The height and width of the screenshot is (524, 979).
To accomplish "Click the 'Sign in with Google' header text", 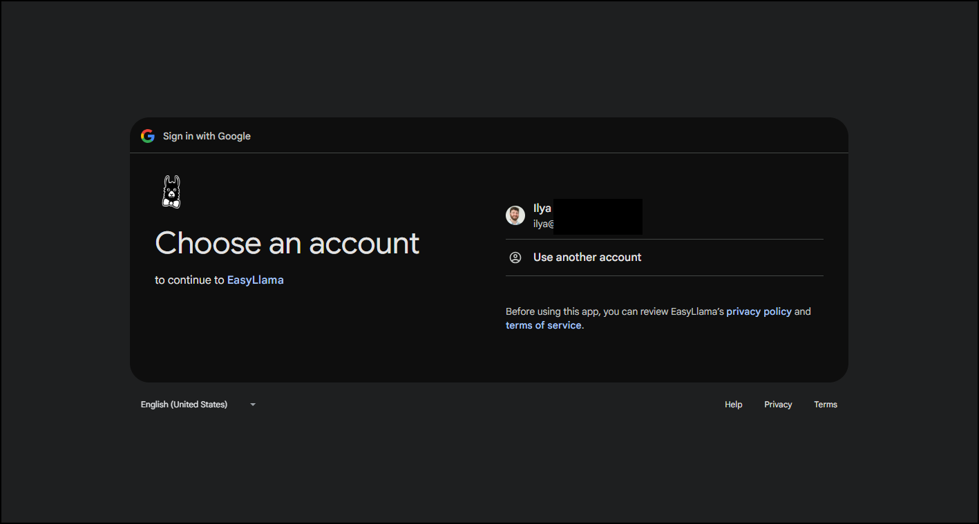I will point(207,136).
